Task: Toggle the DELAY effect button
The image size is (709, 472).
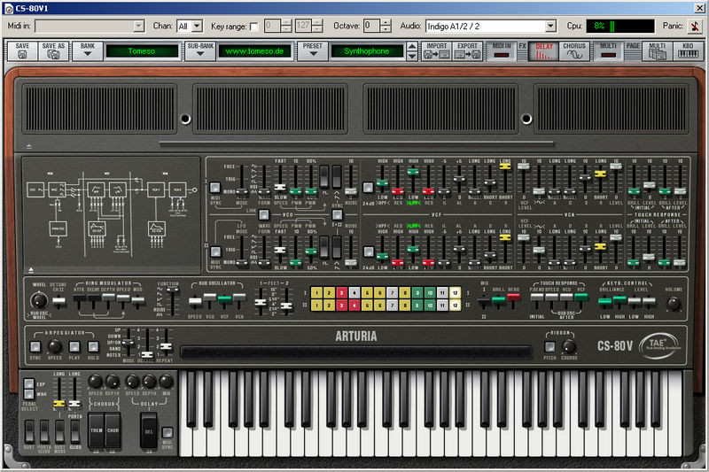Action: pyautogui.click(x=543, y=51)
